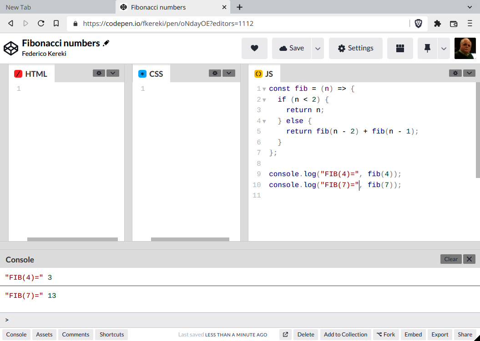Save the pen using the cloud Save button
The image size is (480, 341).
[291, 48]
